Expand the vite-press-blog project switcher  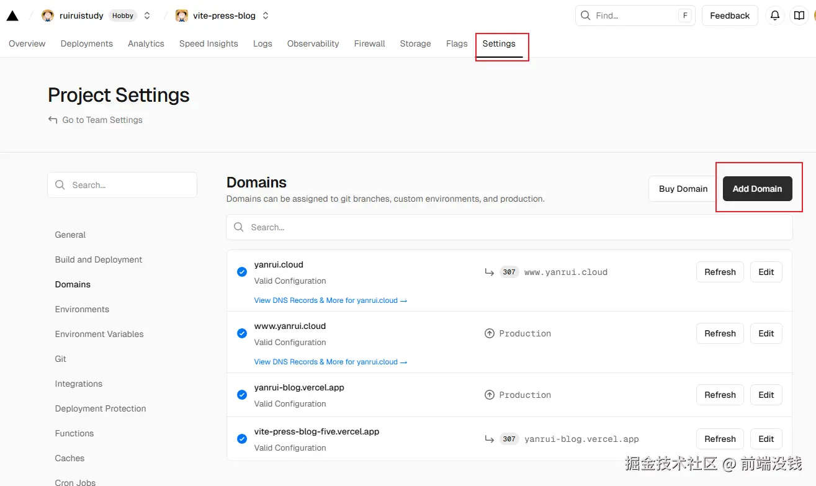pyautogui.click(x=266, y=16)
